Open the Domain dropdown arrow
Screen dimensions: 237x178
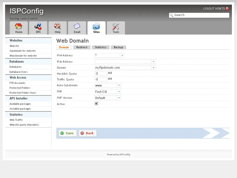point(154,68)
